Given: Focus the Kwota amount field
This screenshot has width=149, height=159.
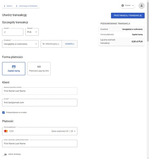Looking at the screenshot, I should pyautogui.click(x=13, y=32).
